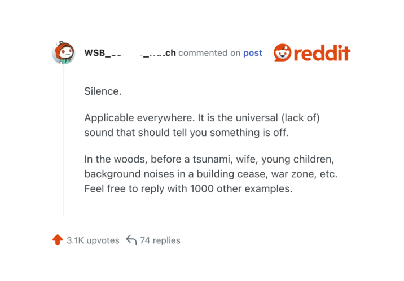Click the orange upvote arrow
The width and height of the screenshot is (404, 281).
coord(57,240)
